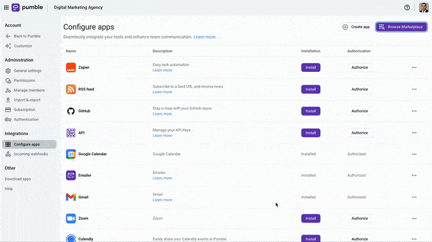Open more options for API row
Image resolution: width=432 pixels, height=242 pixels.
[414, 133]
